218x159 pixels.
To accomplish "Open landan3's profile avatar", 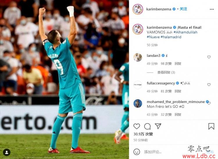I will 138,57.
